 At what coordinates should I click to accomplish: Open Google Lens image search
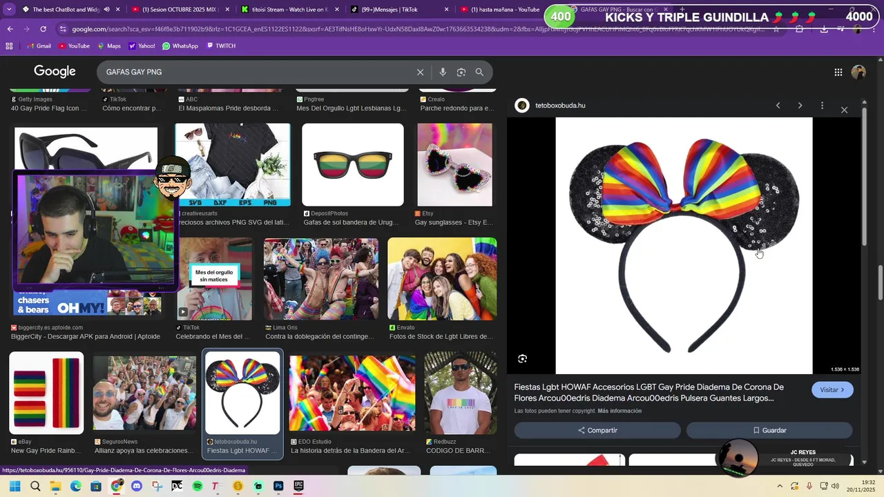pyautogui.click(x=461, y=72)
